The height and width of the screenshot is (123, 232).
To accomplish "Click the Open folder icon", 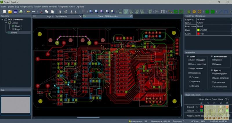I will click(10, 12).
